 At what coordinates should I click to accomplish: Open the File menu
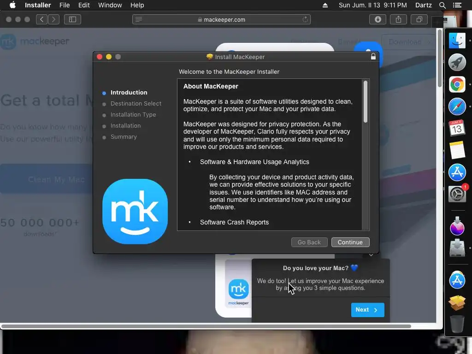tap(65, 5)
